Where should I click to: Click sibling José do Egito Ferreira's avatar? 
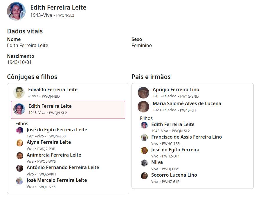click(x=144, y=150)
